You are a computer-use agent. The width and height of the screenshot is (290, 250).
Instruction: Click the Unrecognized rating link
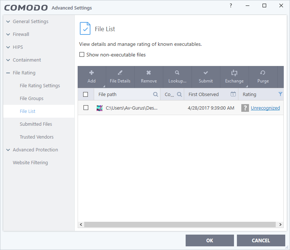[x=265, y=108]
